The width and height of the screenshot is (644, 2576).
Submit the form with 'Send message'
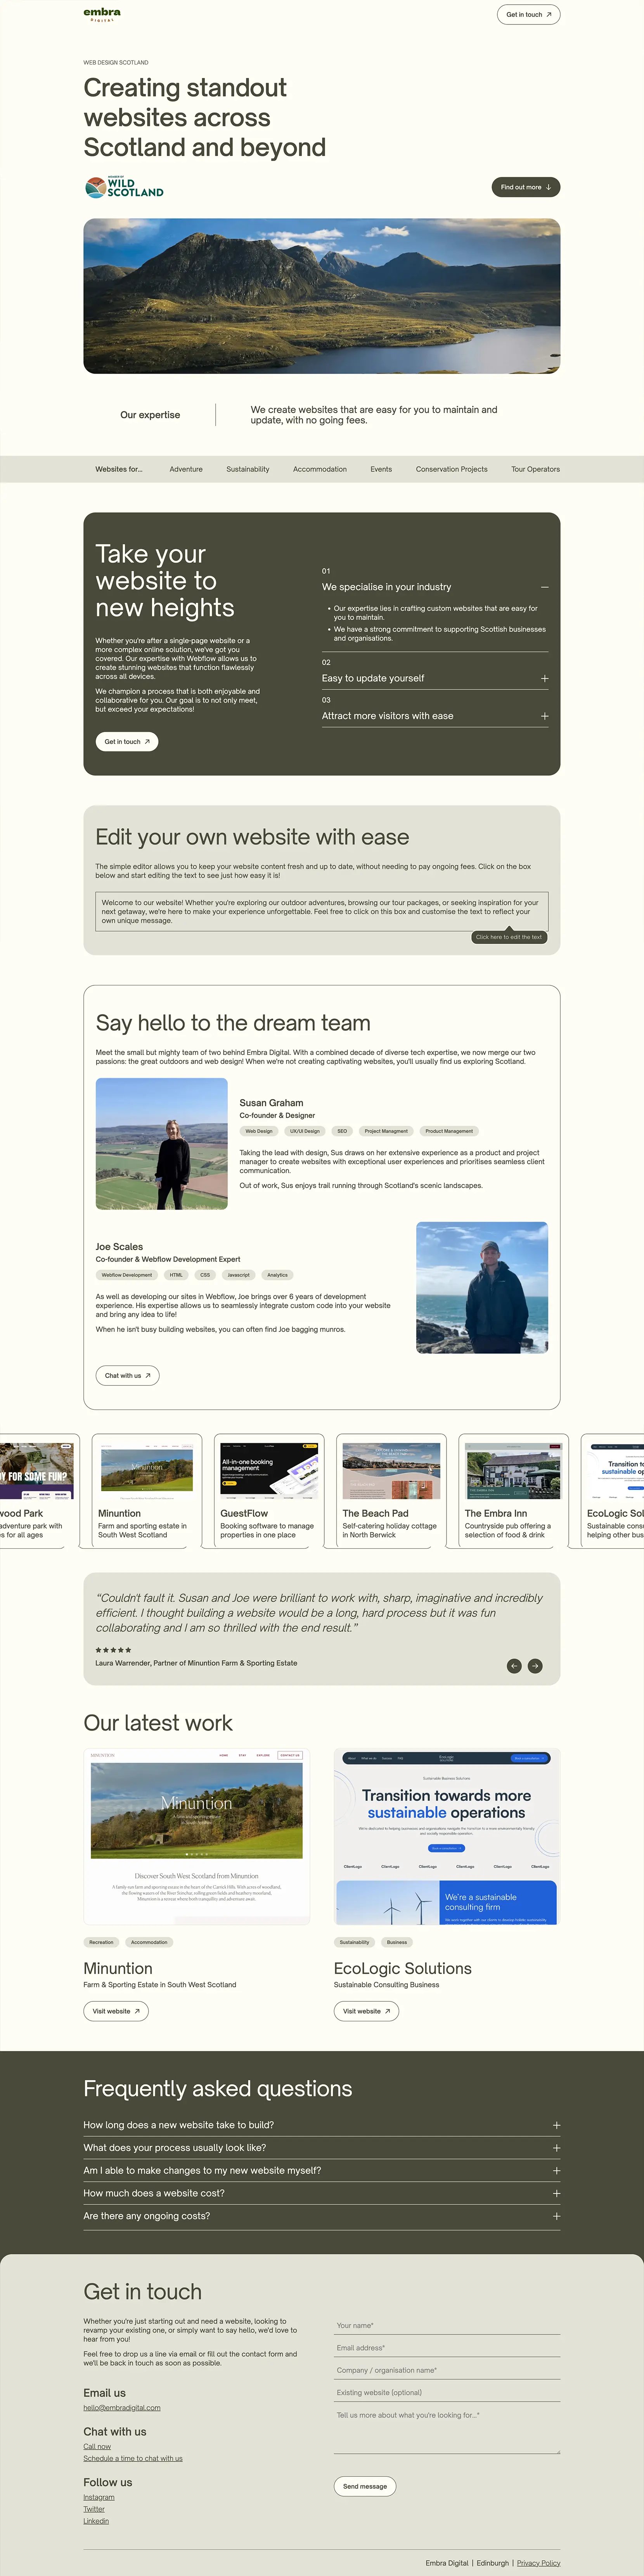pos(365,2486)
